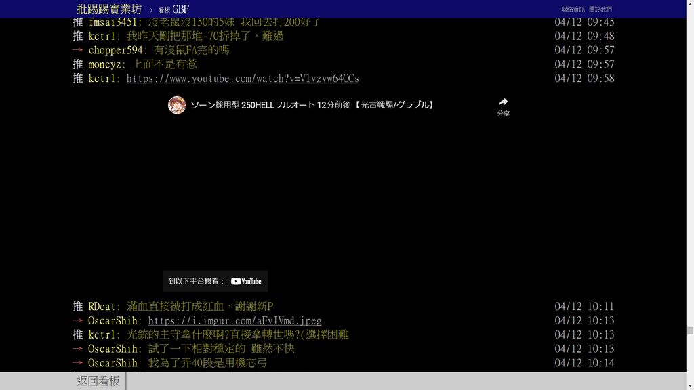Click the 到以下平台觀看 label
Screen dimensions: 694x390
click(197, 281)
